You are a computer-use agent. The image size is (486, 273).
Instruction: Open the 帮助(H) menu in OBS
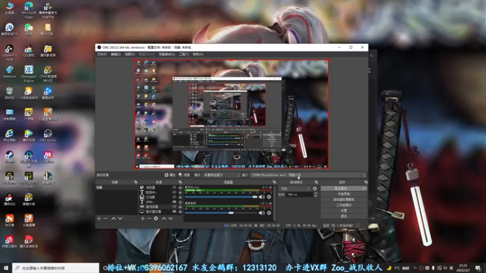198,55
